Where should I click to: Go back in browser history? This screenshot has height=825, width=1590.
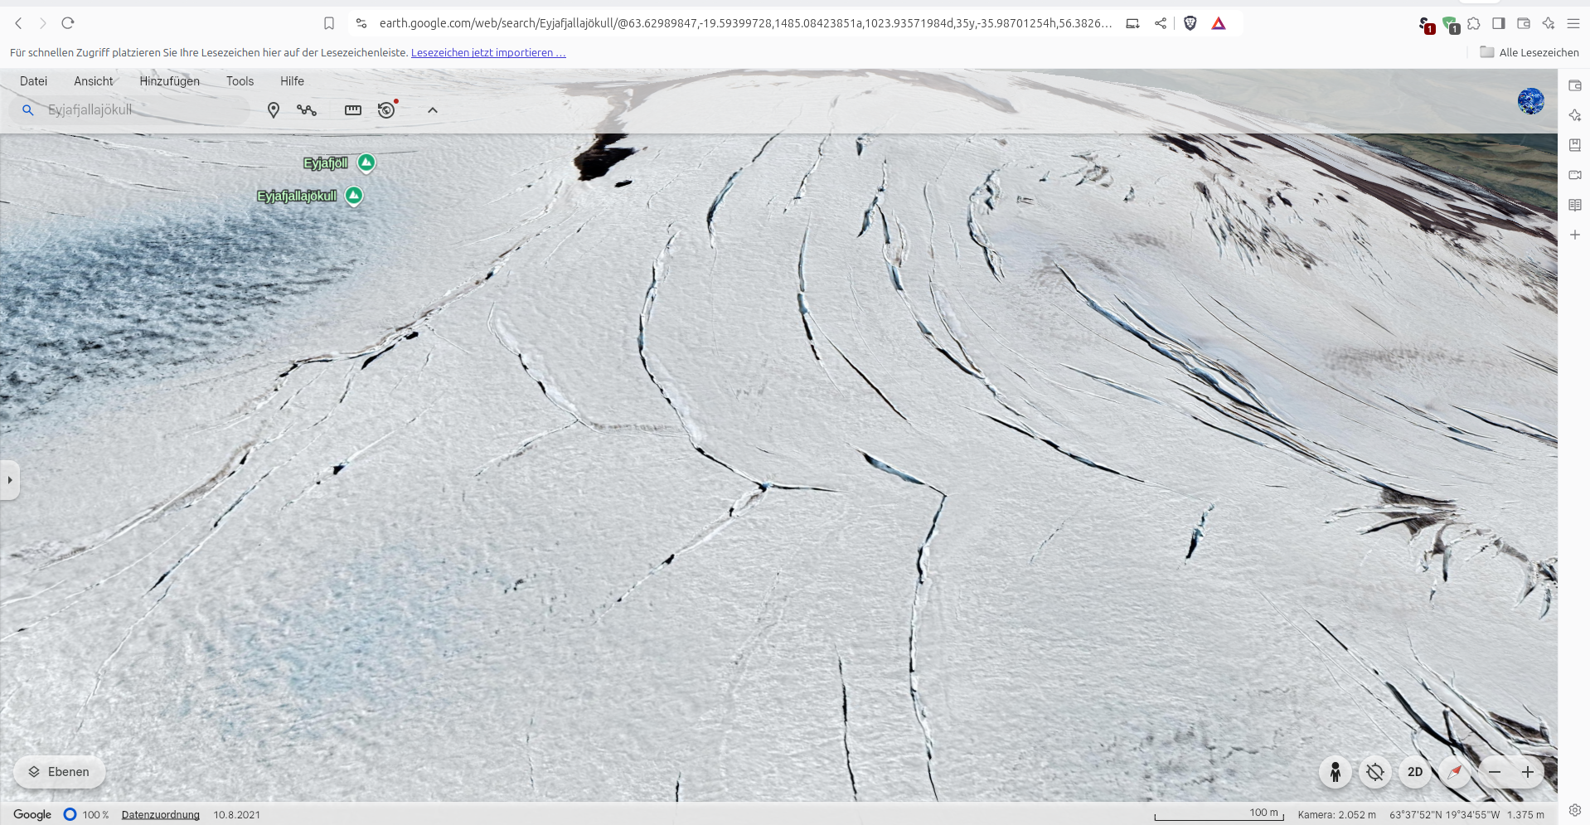coord(18,23)
